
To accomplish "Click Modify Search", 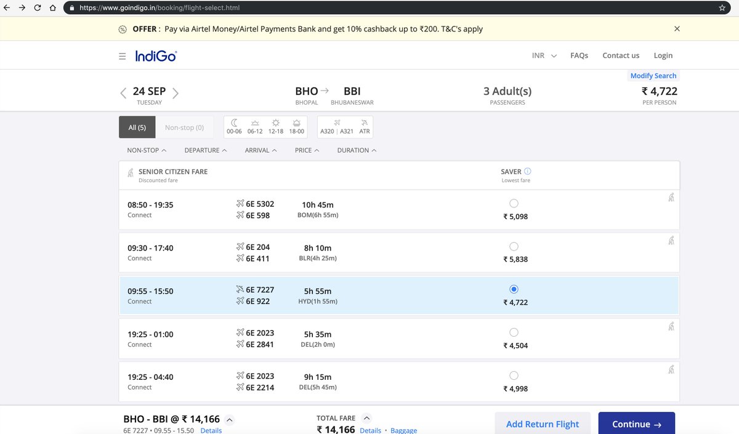I will pos(653,76).
